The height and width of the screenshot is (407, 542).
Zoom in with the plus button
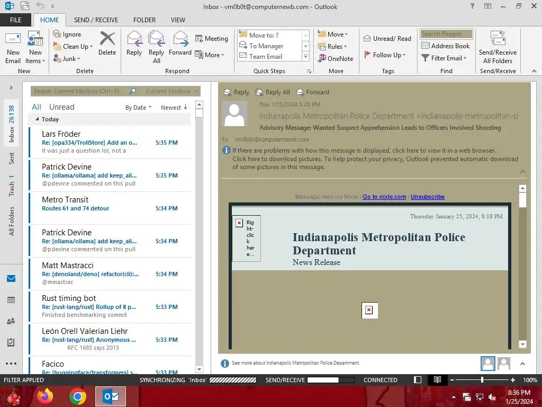click(x=513, y=380)
